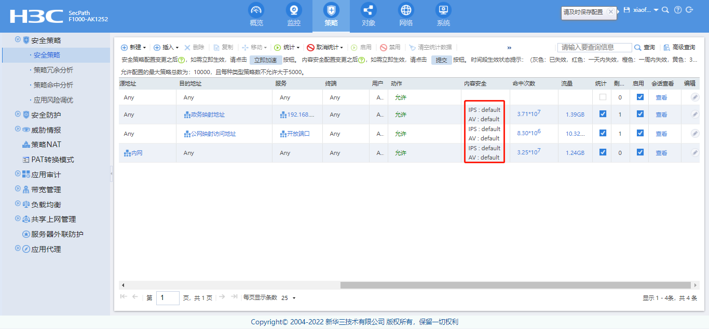Focus the 请输入要查询信息 search field
709x329 pixels.
[595, 47]
